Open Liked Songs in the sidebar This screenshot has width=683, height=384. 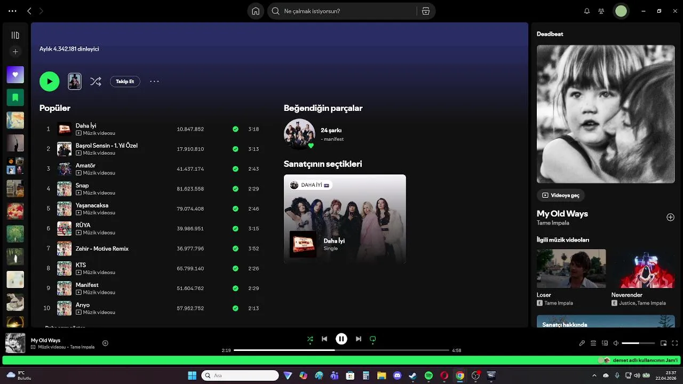pyautogui.click(x=15, y=75)
